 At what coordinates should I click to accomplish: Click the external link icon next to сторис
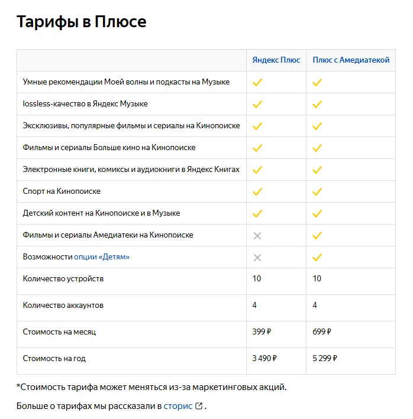[199, 406]
